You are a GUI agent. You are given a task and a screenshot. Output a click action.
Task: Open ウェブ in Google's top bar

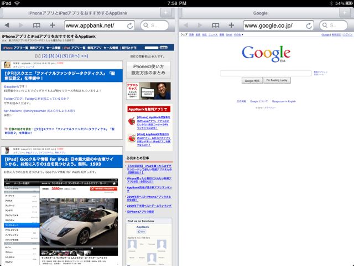(184, 34)
